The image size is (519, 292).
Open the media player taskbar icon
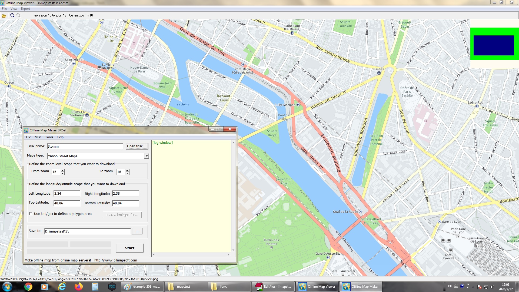click(x=45, y=287)
